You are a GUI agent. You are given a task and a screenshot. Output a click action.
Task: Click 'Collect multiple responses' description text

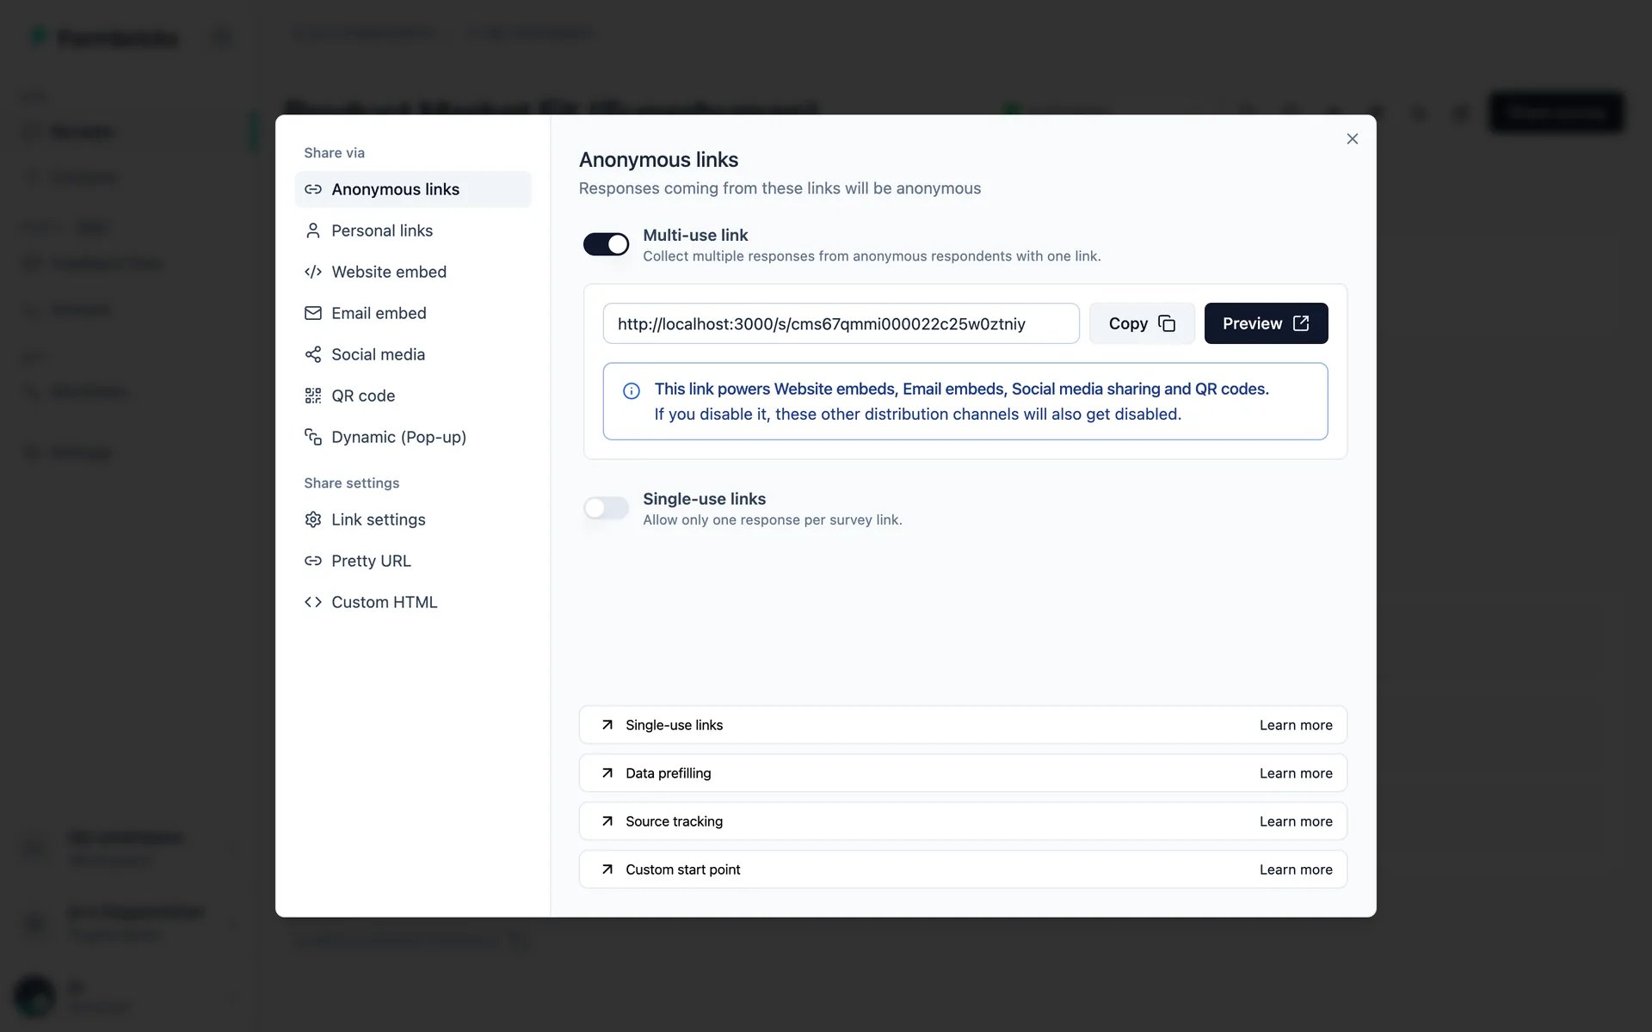point(872,256)
